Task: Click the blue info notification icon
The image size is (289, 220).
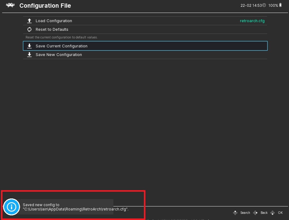Action: coord(11,207)
